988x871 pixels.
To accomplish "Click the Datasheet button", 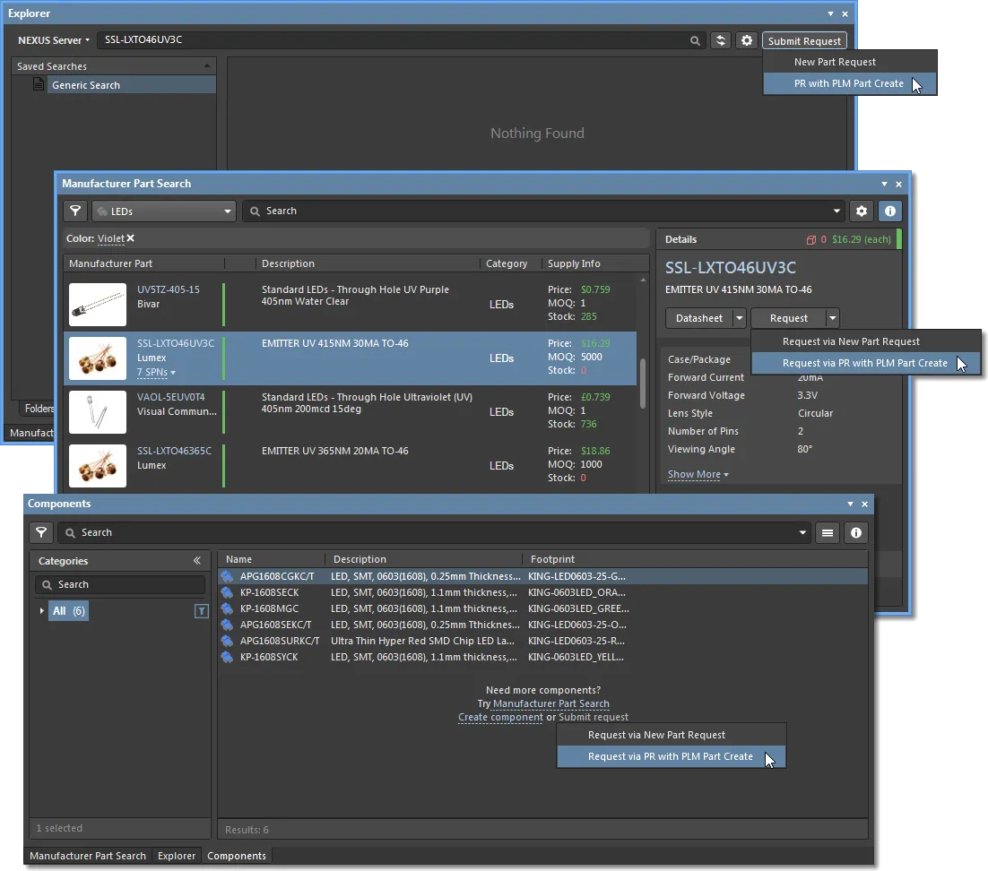I will (698, 318).
